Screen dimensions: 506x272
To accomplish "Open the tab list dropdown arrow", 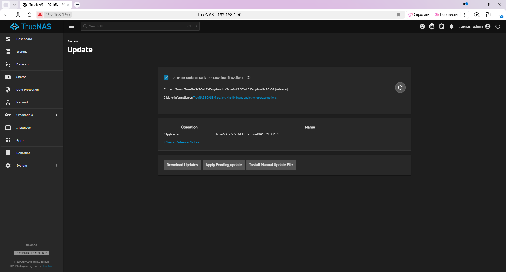I will (14, 5).
